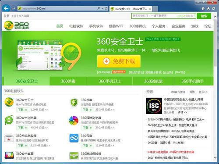Select the 360安全中心 browser tab
This screenshot has width=219, height=164.
point(131,9)
